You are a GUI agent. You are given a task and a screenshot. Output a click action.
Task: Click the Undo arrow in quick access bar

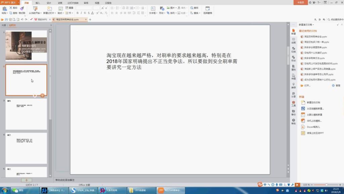[22, 19]
